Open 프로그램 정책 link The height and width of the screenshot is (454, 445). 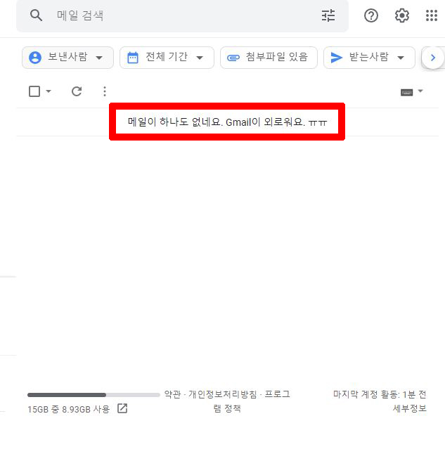[x=227, y=401]
